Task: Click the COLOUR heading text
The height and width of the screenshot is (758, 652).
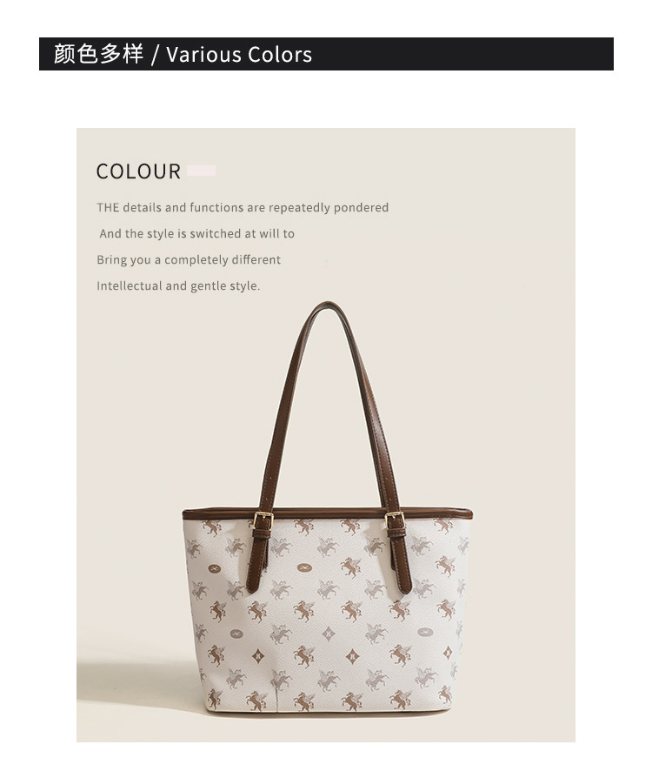Action: tap(138, 171)
